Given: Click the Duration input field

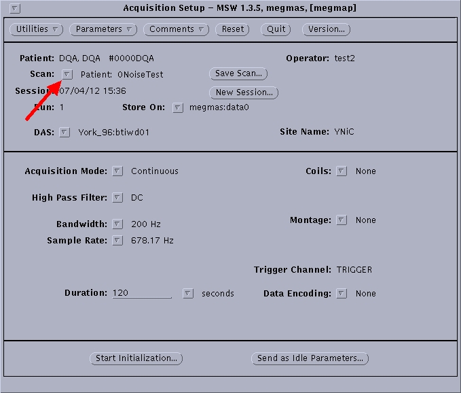Looking at the screenshot, I should click(142, 293).
